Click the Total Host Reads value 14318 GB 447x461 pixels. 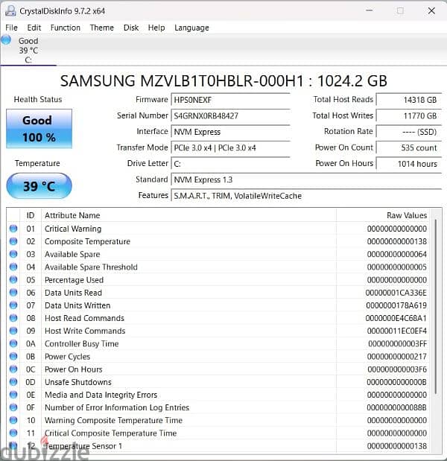click(409, 100)
